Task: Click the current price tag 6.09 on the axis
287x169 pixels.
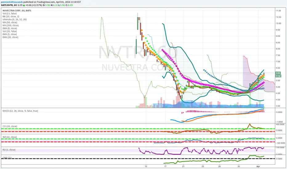Action: (x=278, y=73)
